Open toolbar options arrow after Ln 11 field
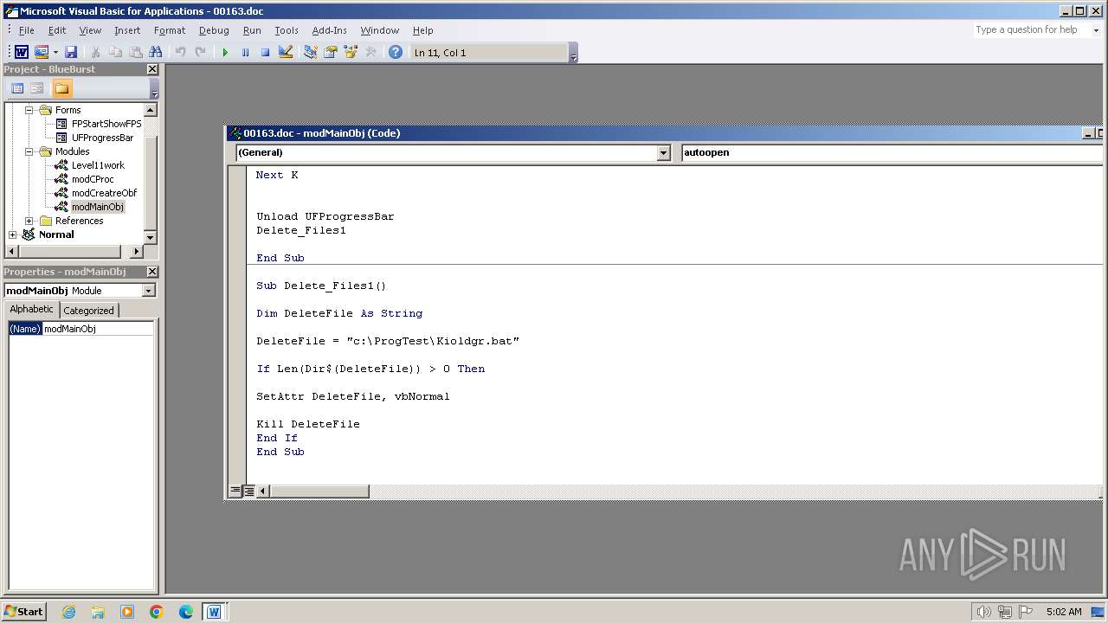The height and width of the screenshot is (623, 1108). click(x=573, y=54)
